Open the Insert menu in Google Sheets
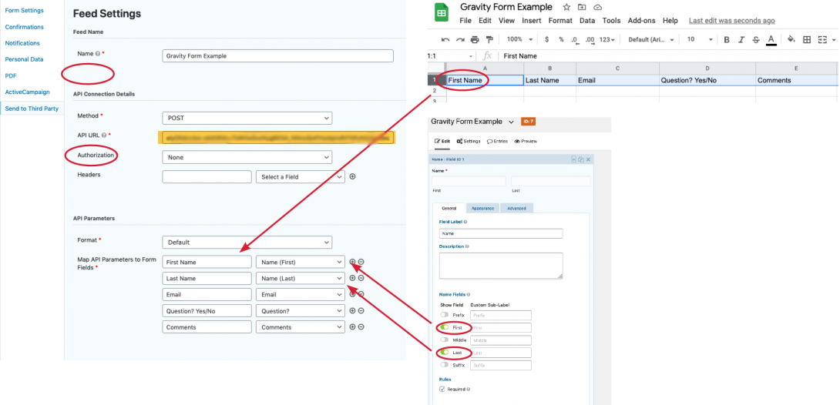The width and height of the screenshot is (840, 405). pos(532,21)
